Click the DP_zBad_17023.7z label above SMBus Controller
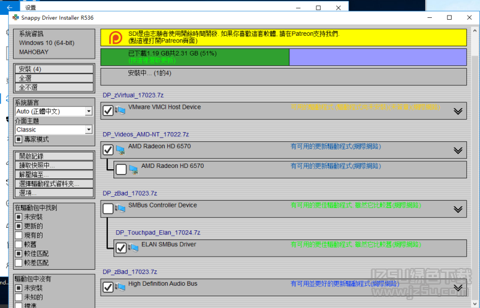This screenshot has height=308, width=480. 130,193
